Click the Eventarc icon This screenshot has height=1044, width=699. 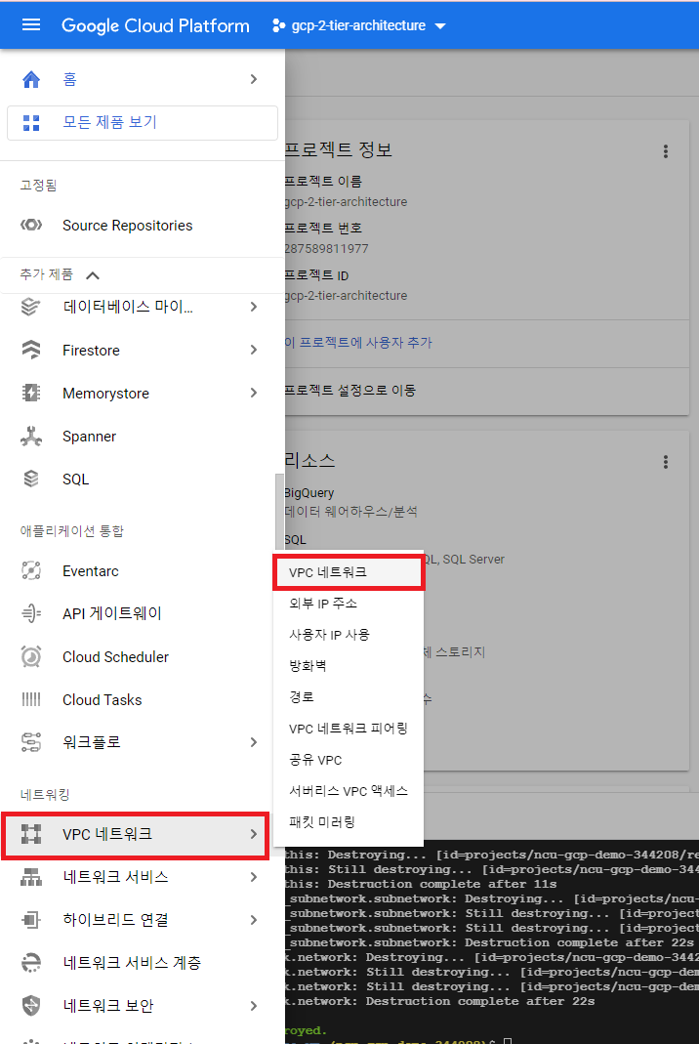click(31, 570)
